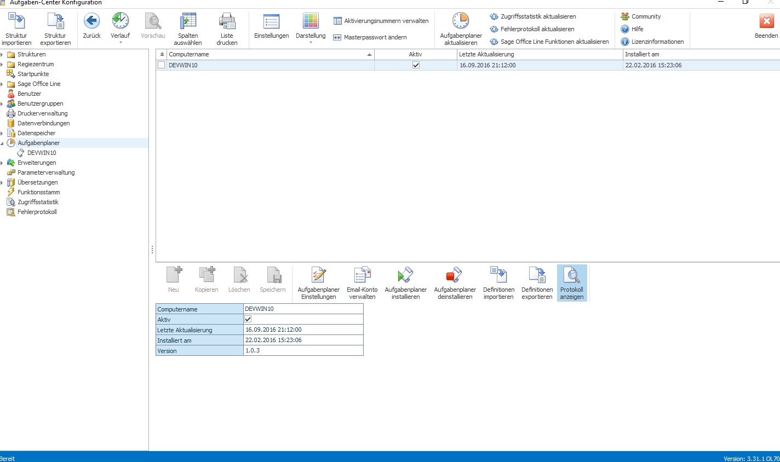Expand the Erweiterungen tree node
Screen dimensions: 780x462
pos(2,163)
